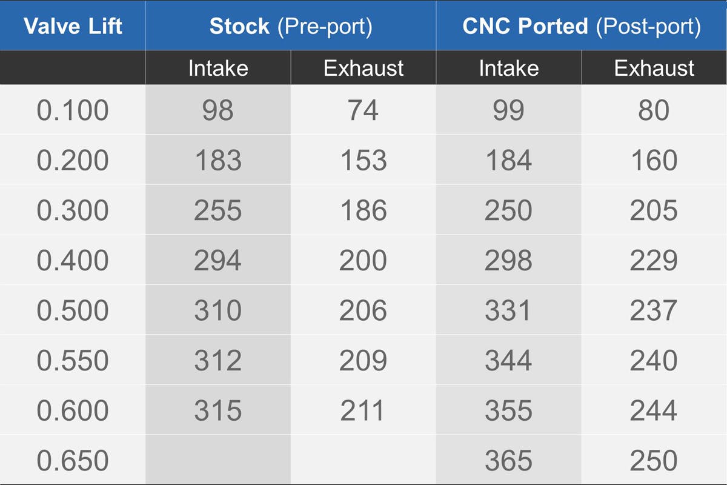Click the CNC ported exhaust value 229
Image resolution: width=727 pixels, height=485 pixels.
pos(654,261)
